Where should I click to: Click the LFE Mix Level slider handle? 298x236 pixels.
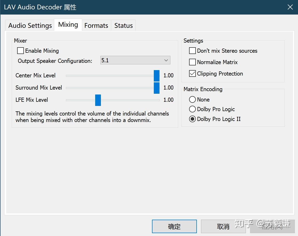(98, 100)
